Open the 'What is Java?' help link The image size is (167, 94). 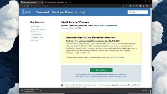coord(35,26)
